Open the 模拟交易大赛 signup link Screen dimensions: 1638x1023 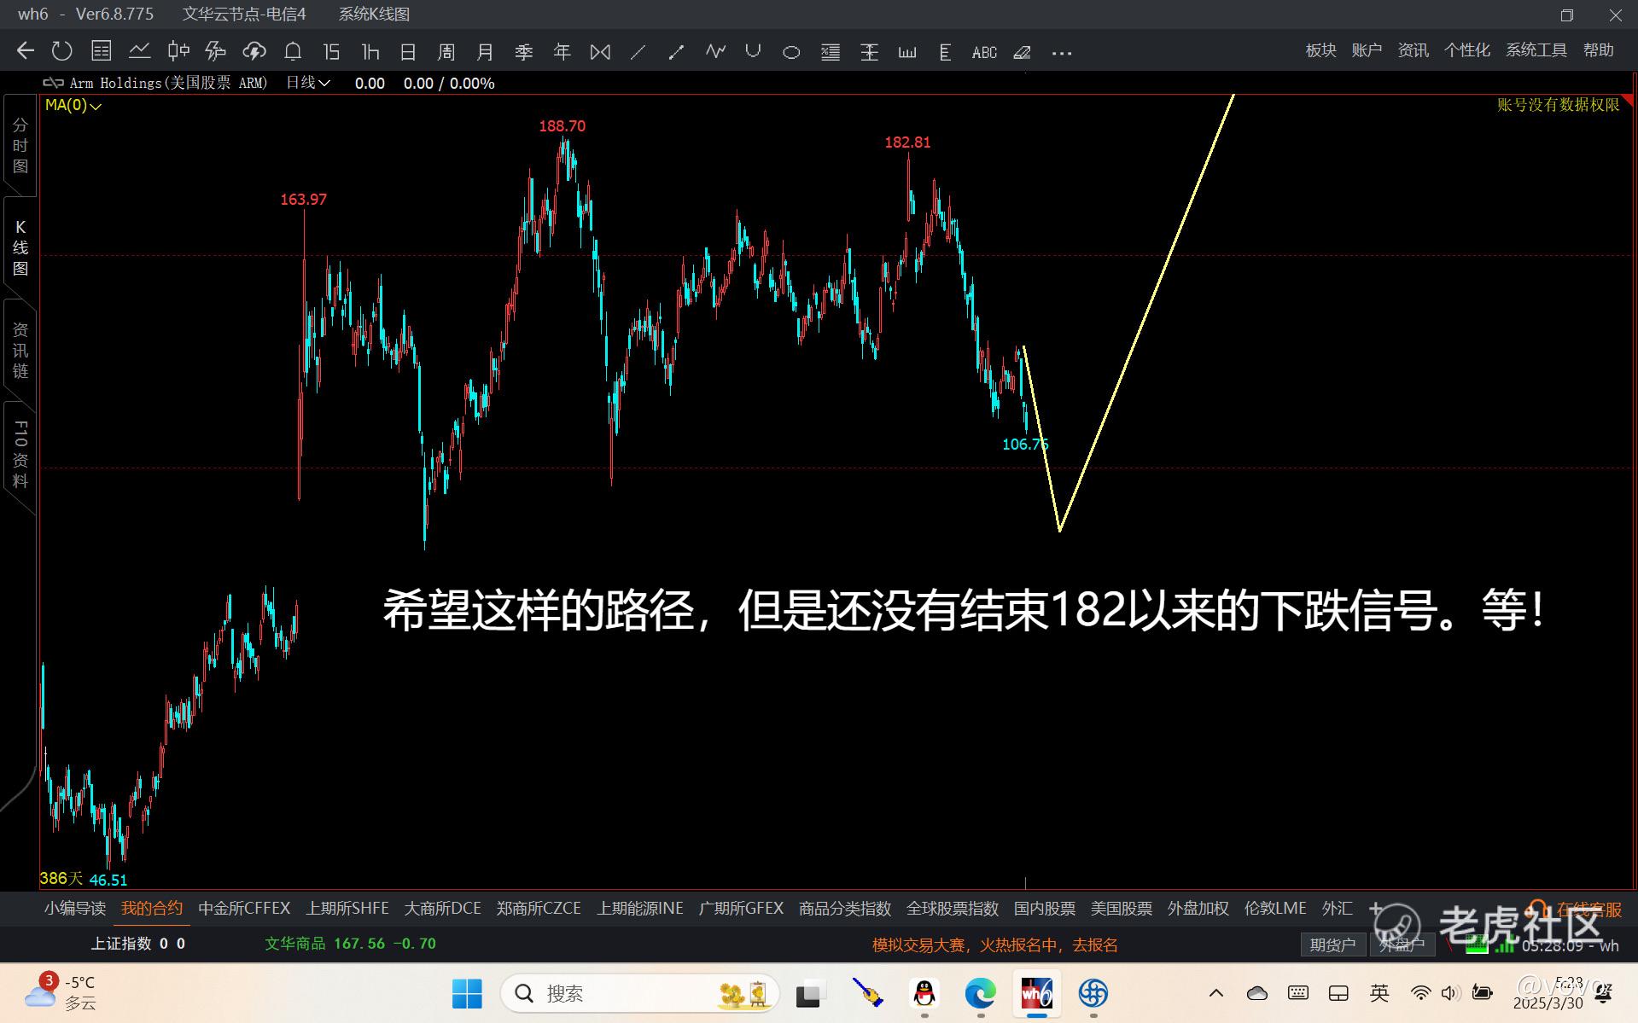[x=994, y=945]
